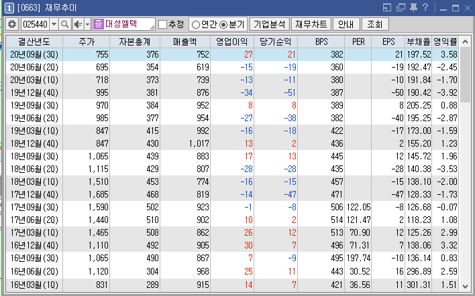Click the window layout icon in title bar
Viewport: 475px width, 296px height.
click(387, 7)
